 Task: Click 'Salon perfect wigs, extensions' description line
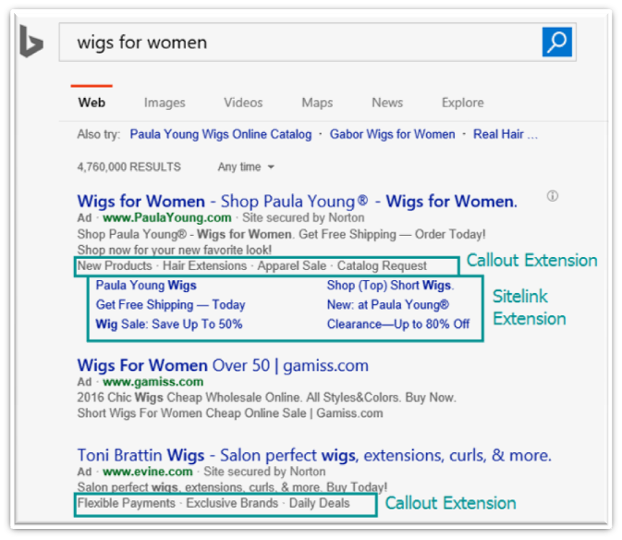point(232,487)
